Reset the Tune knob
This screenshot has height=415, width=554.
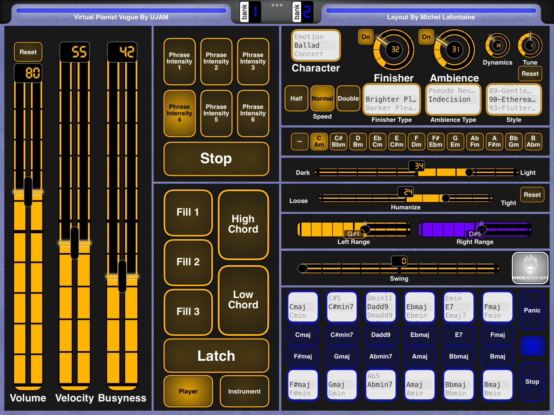pyautogui.click(x=530, y=74)
